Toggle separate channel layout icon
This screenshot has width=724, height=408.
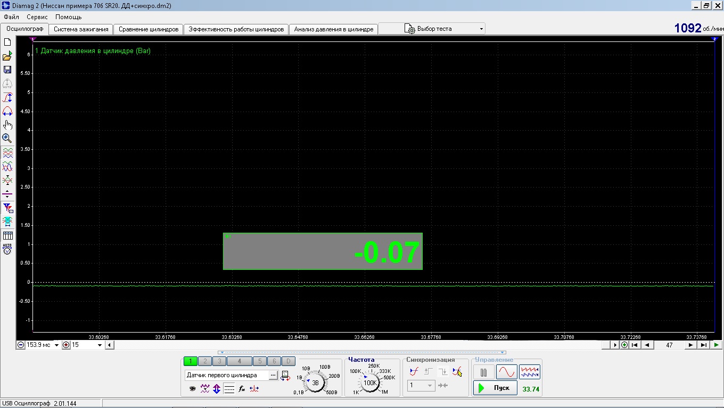(7, 153)
